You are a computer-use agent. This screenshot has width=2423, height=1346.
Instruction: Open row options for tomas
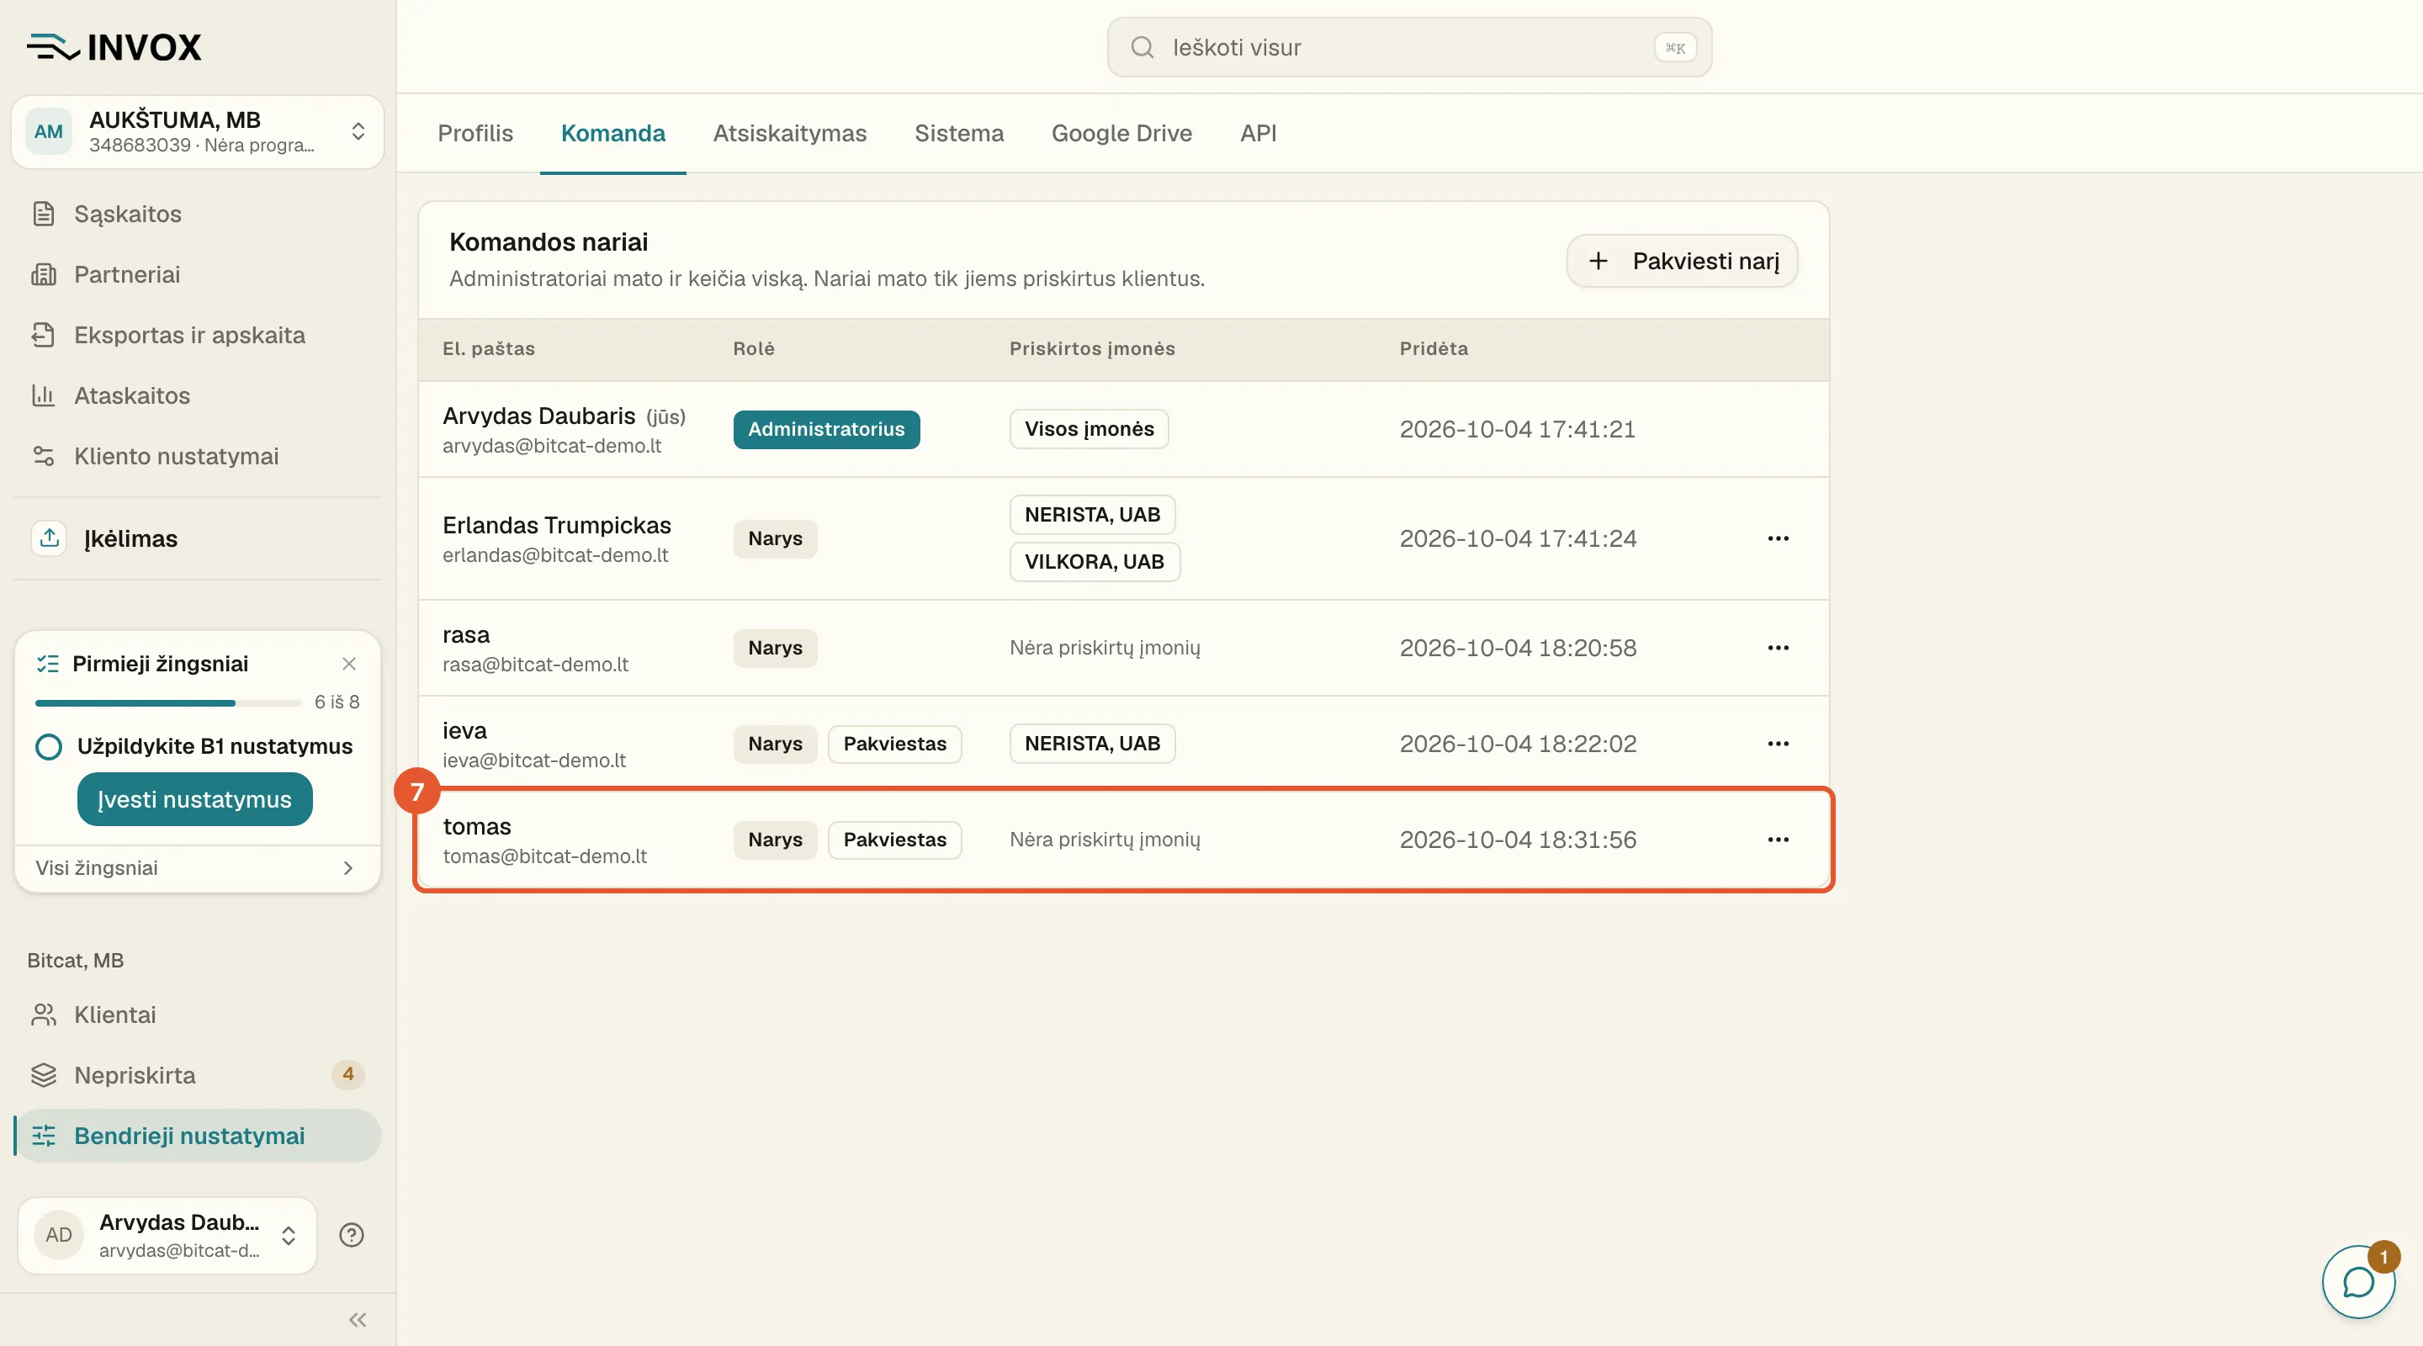(x=1778, y=840)
